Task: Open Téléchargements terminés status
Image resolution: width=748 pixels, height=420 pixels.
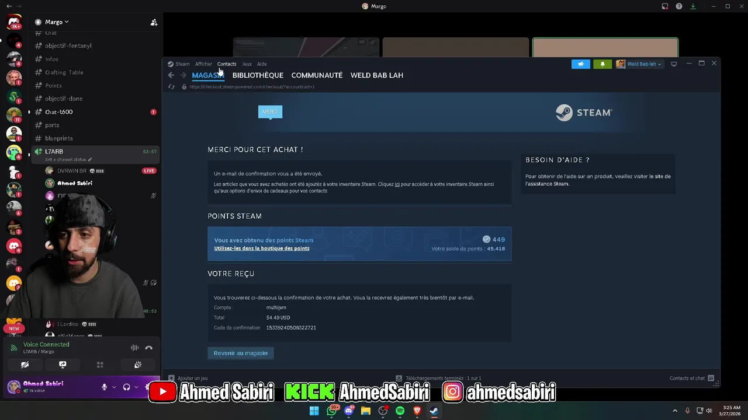Action: point(439,378)
